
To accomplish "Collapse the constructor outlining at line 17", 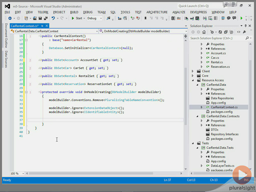I will click(x=26, y=40).
